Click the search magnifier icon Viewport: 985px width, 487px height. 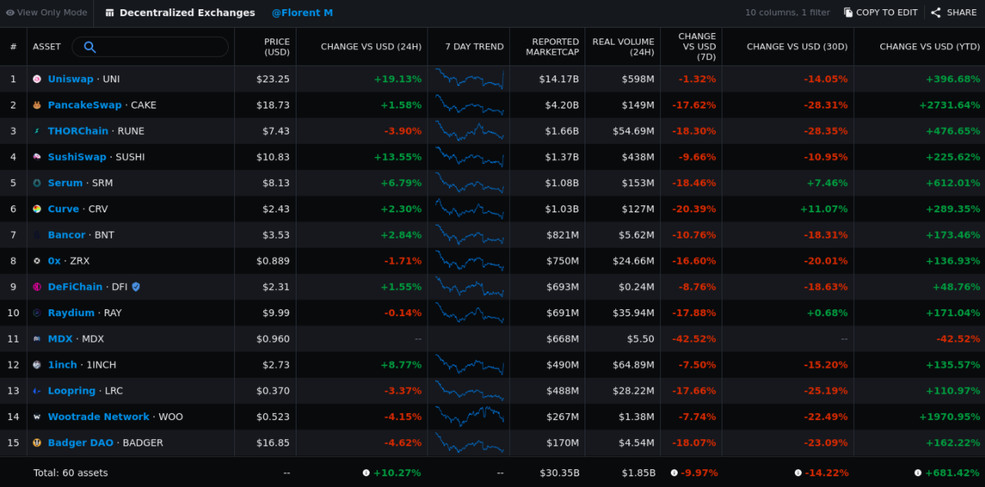(90, 47)
